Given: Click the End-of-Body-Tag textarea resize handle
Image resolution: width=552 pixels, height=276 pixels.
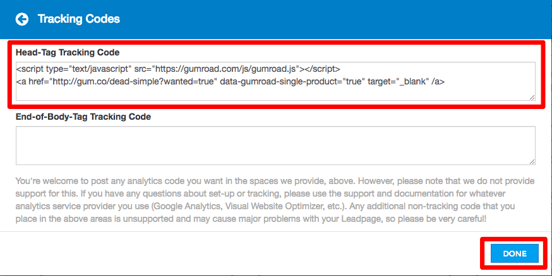Looking at the screenshot, I should (x=532, y=161).
